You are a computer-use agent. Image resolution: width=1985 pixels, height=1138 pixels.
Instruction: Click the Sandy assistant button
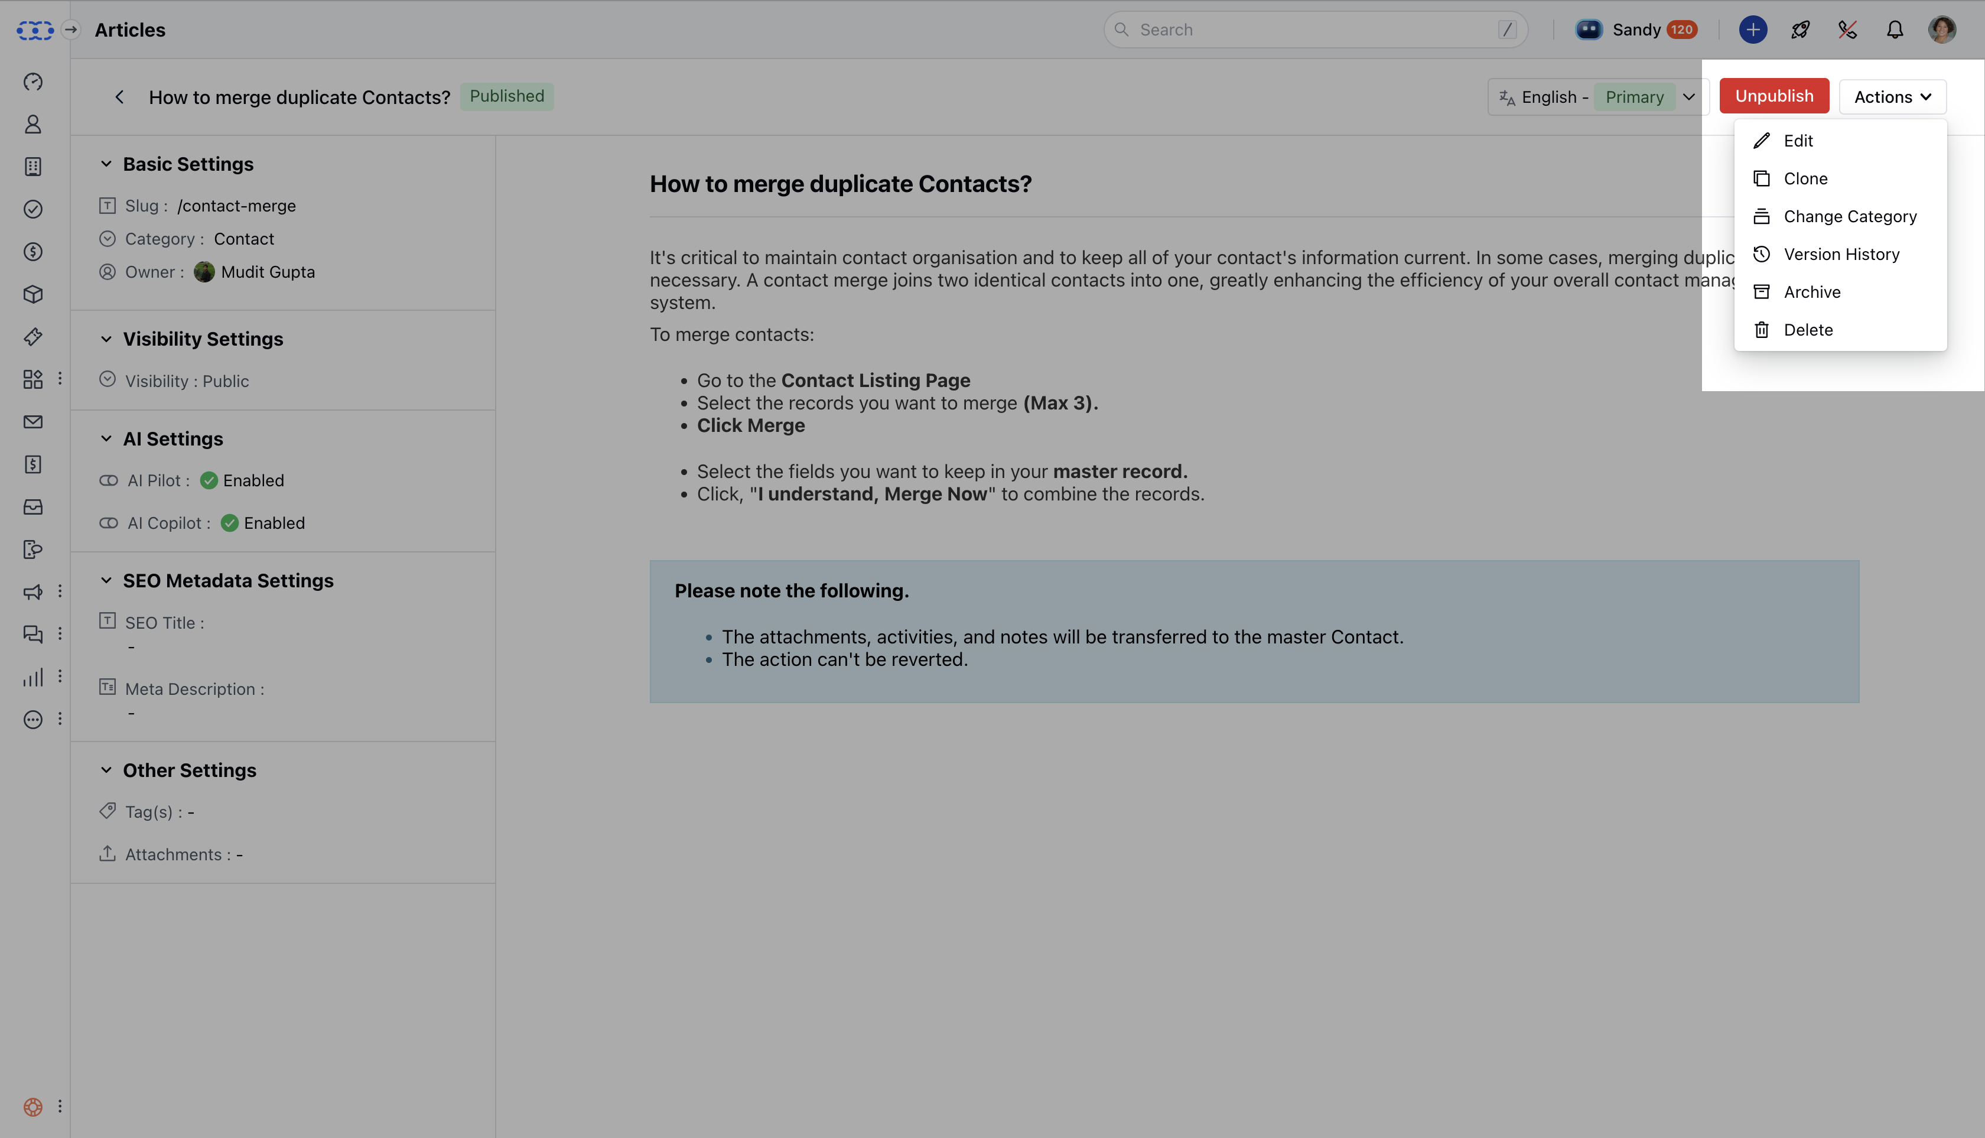click(x=1636, y=30)
